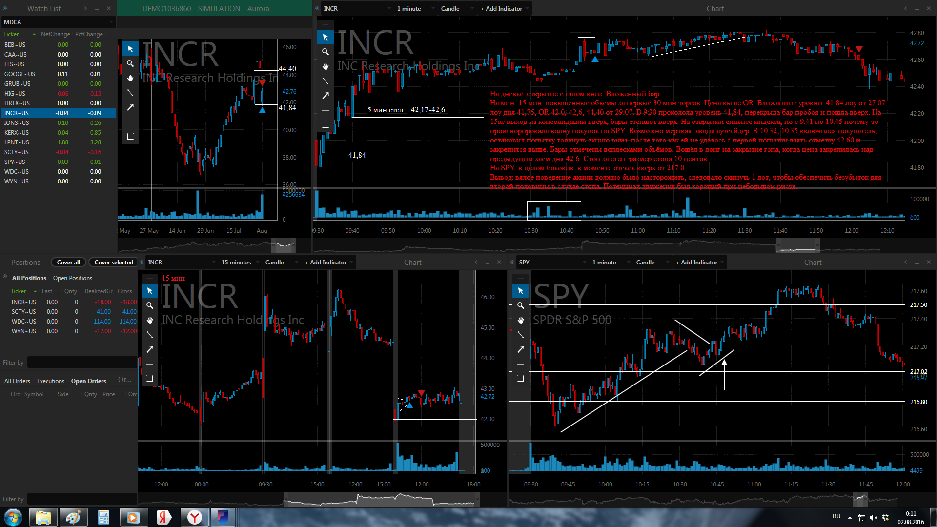Click Cover all button
Viewport: 937px width, 527px height.
point(68,262)
